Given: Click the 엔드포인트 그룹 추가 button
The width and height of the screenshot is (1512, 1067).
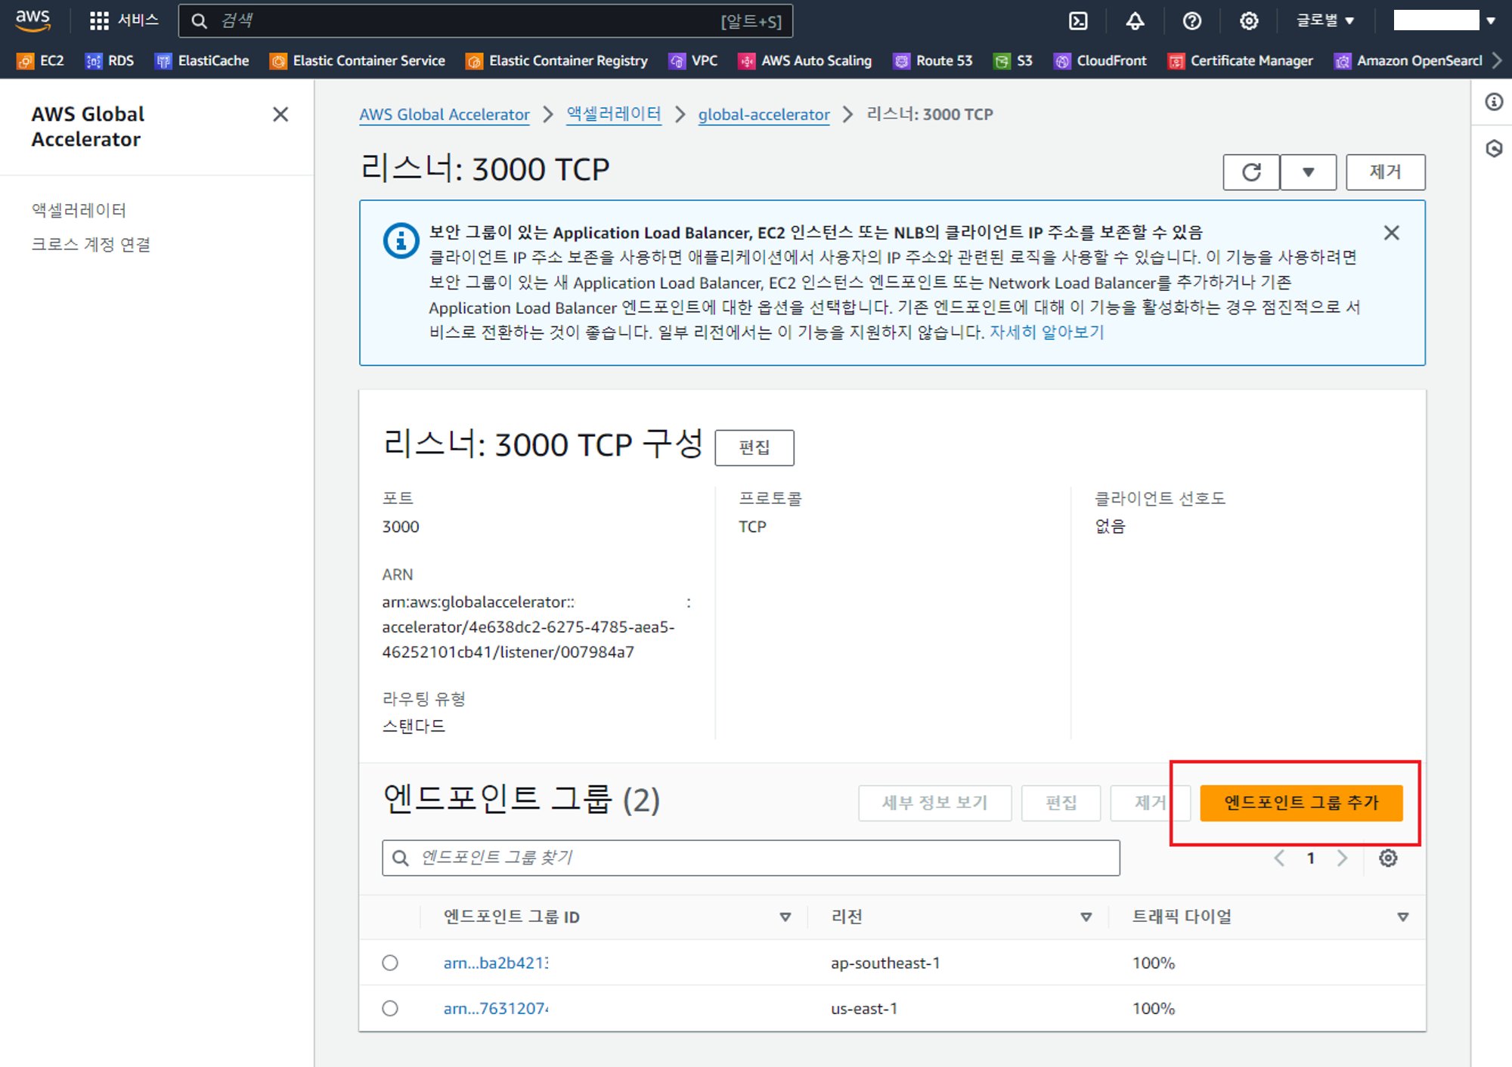Looking at the screenshot, I should tap(1301, 803).
